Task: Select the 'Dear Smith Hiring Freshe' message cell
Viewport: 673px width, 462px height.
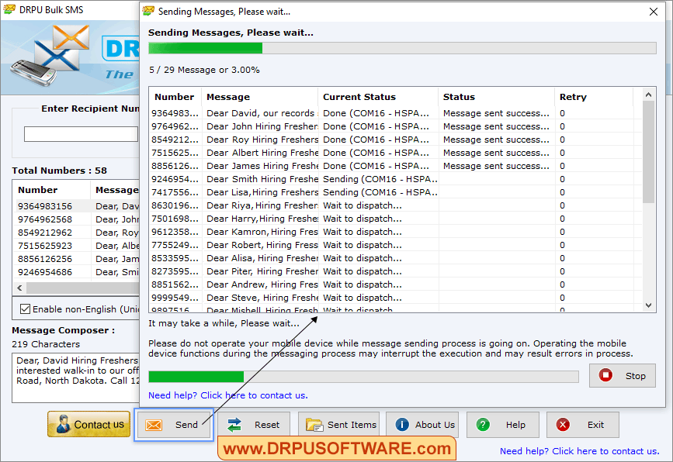Action: point(261,179)
